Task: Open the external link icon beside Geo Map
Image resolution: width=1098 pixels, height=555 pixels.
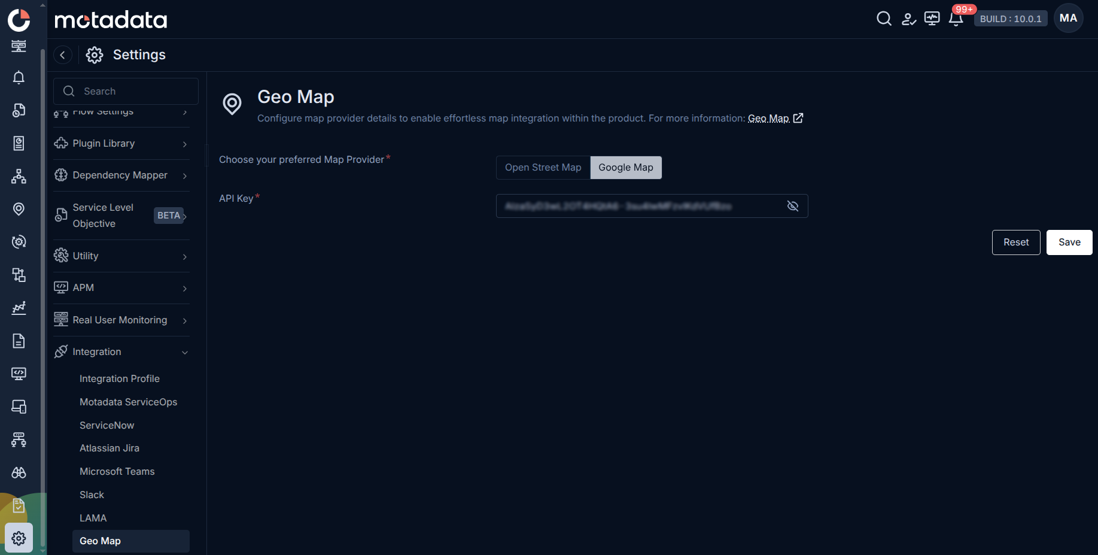Action: tap(798, 118)
